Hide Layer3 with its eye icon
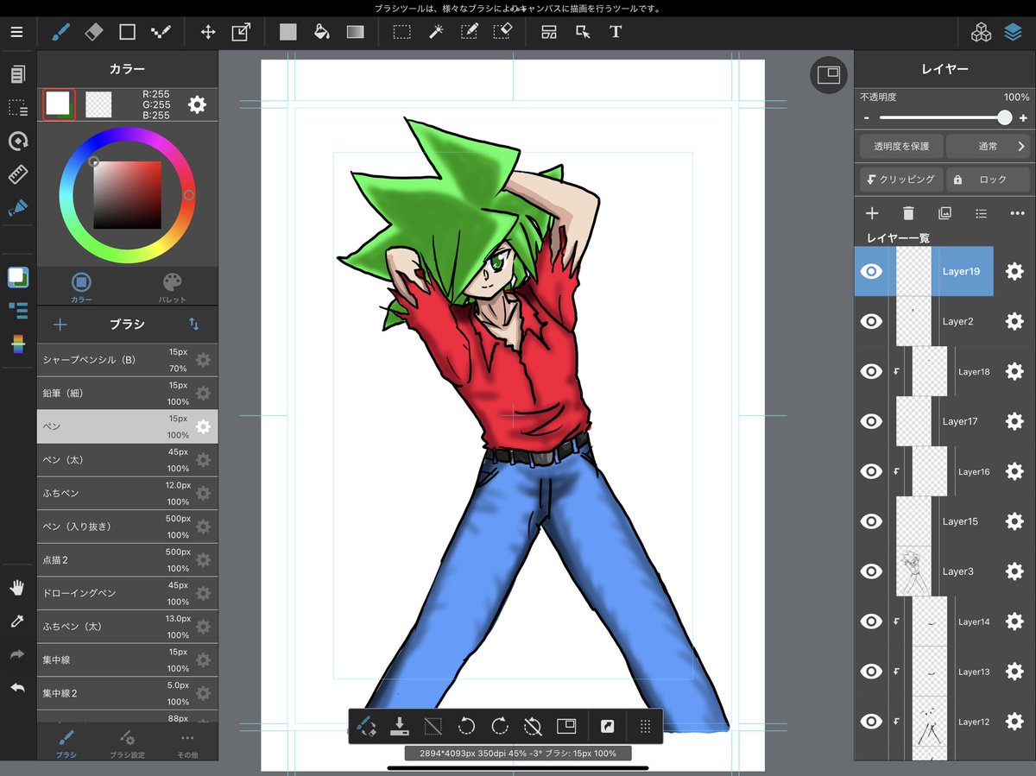The width and height of the screenshot is (1036, 776). point(871,571)
